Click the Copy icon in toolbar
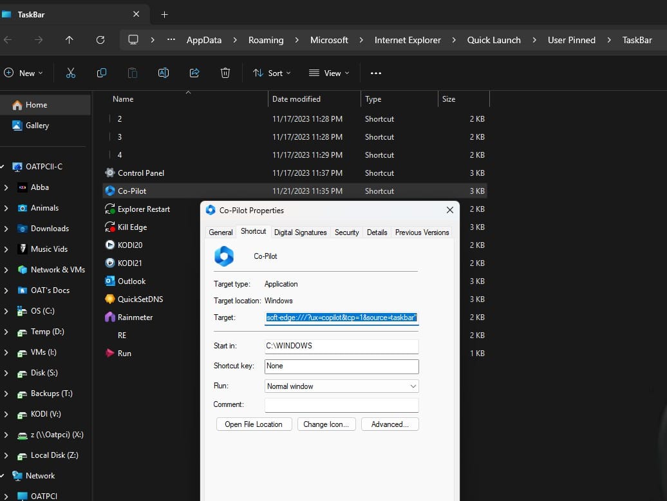The width and height of the screenshot is (667, 501). [x=102, y=73]
